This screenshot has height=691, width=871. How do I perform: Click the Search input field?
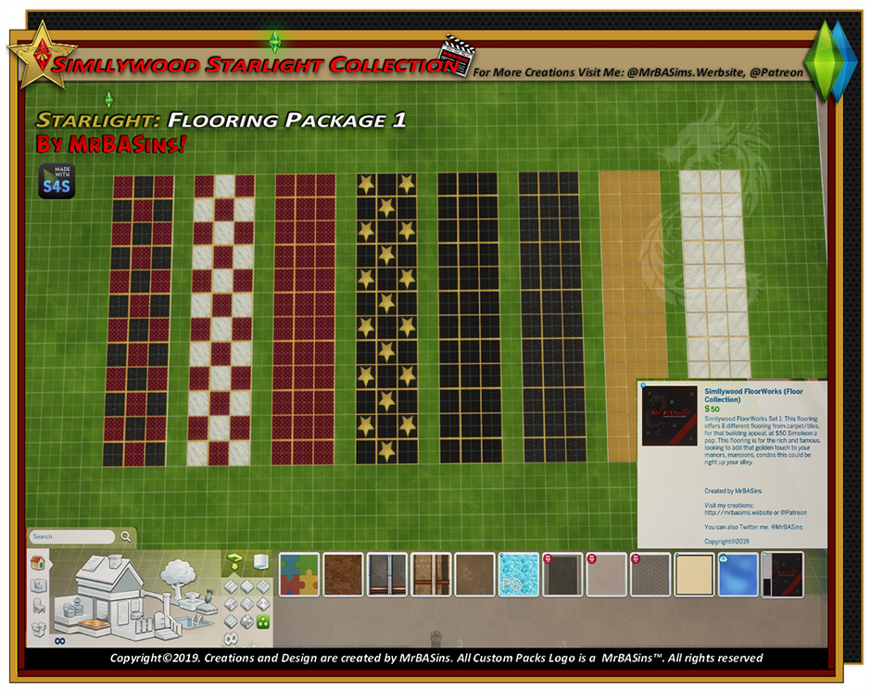coord(71,536)
